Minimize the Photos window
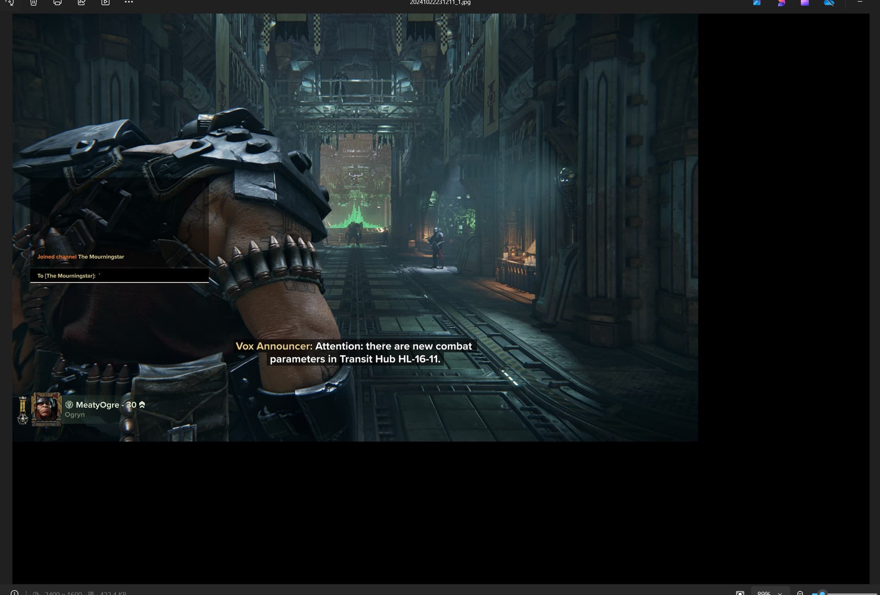Image resolution: width=880 pixels, height=595 pixels. click(x=860, y=2)
